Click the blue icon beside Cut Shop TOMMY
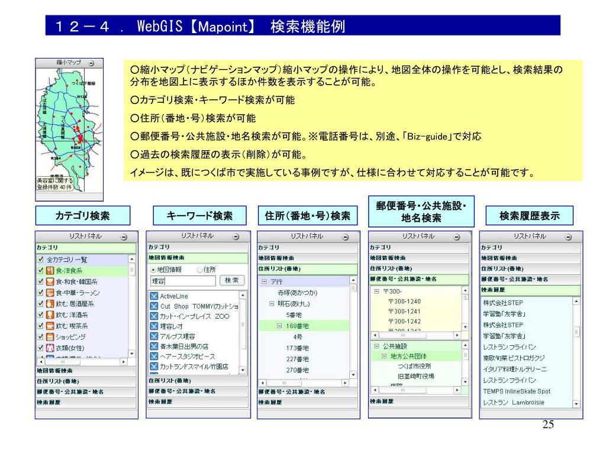This screenshot has width=606, height=454. (154, 306)
